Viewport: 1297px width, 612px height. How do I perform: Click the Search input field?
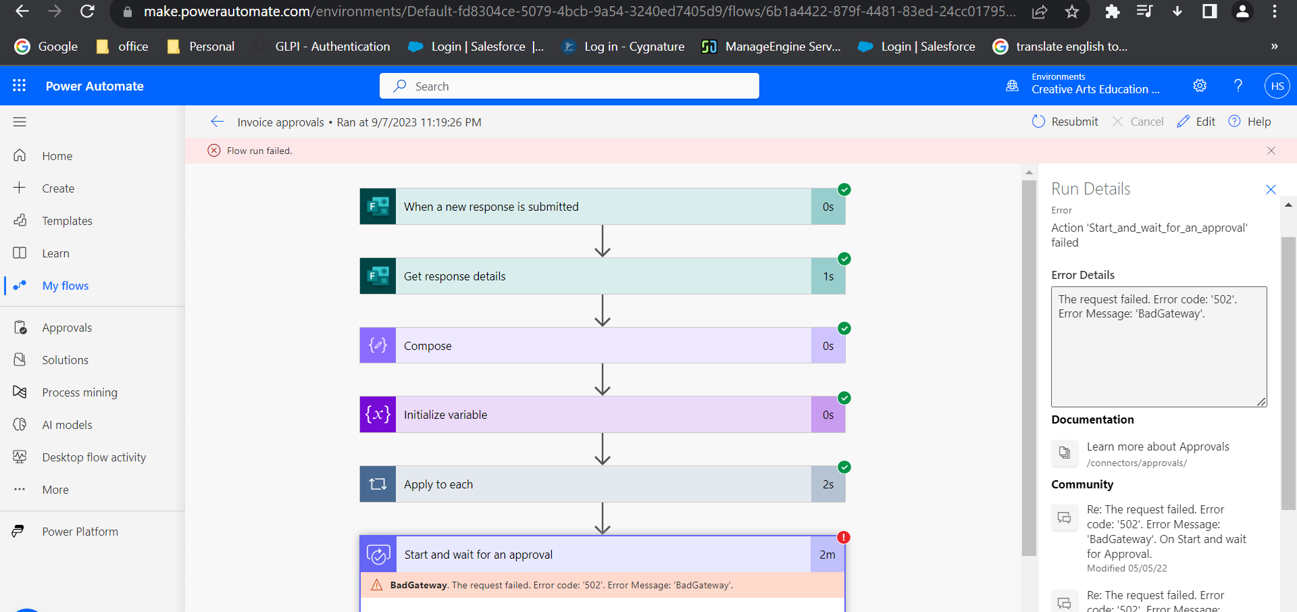click(x=569, y=86)
